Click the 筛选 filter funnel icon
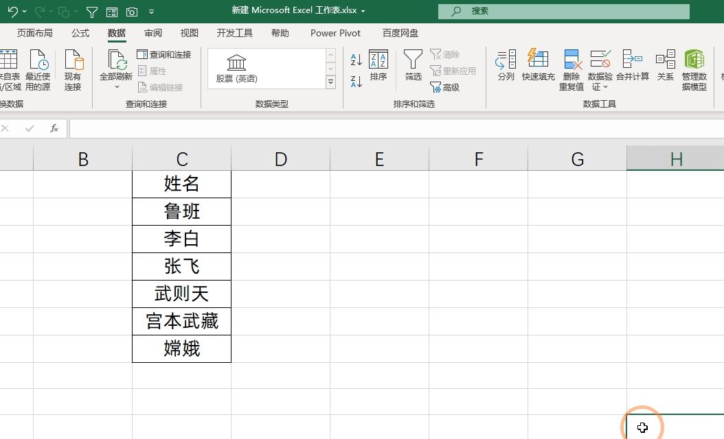This screenshot has width=724, height=439. [x=413, y=60]
